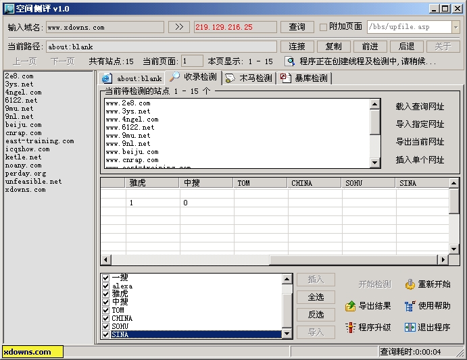Click the results table horizontal scroll left arrow

pyautogui.click(x=105, y=259)
